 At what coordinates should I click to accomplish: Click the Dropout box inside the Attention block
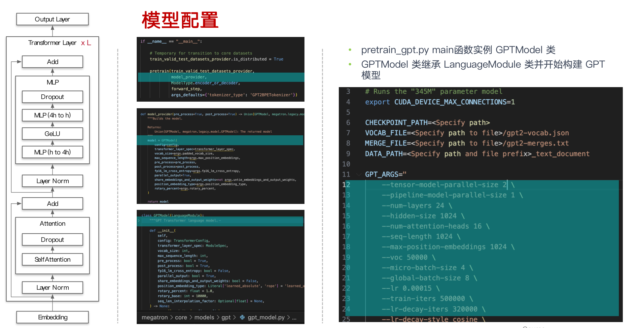pos(53,240)
